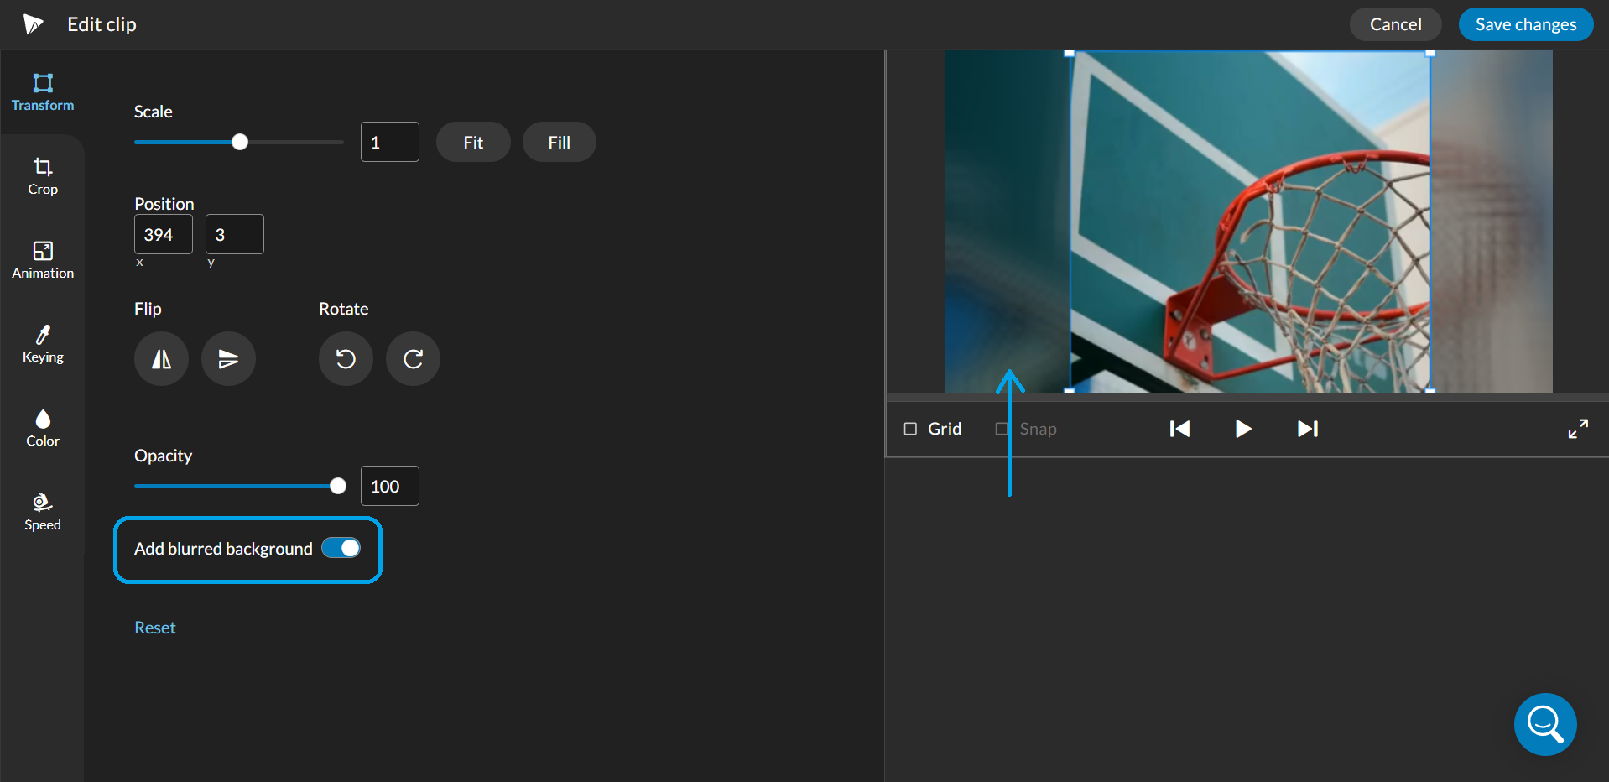Rotate the clip clockwise

point(413,359)
